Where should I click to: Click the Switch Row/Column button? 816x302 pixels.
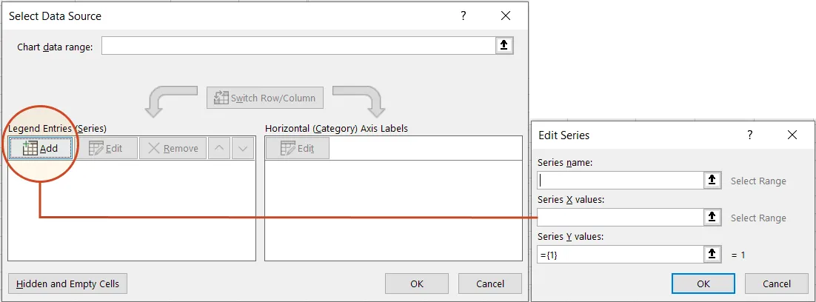click(x=265, y=98)
